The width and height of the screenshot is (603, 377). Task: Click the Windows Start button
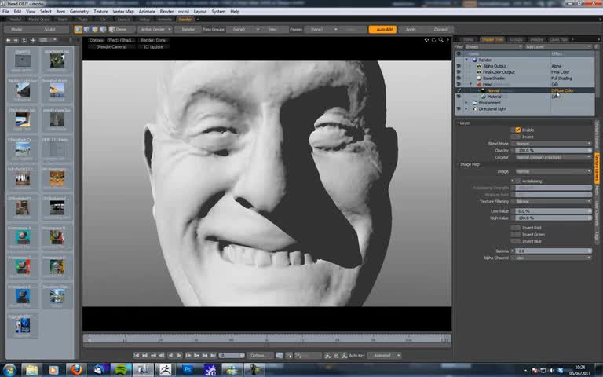point(9,369)
